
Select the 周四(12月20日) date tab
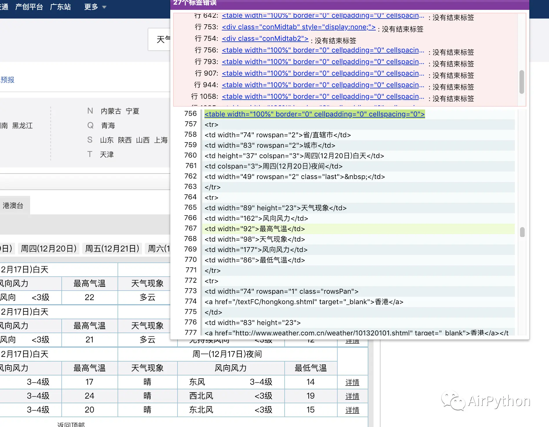49,249
